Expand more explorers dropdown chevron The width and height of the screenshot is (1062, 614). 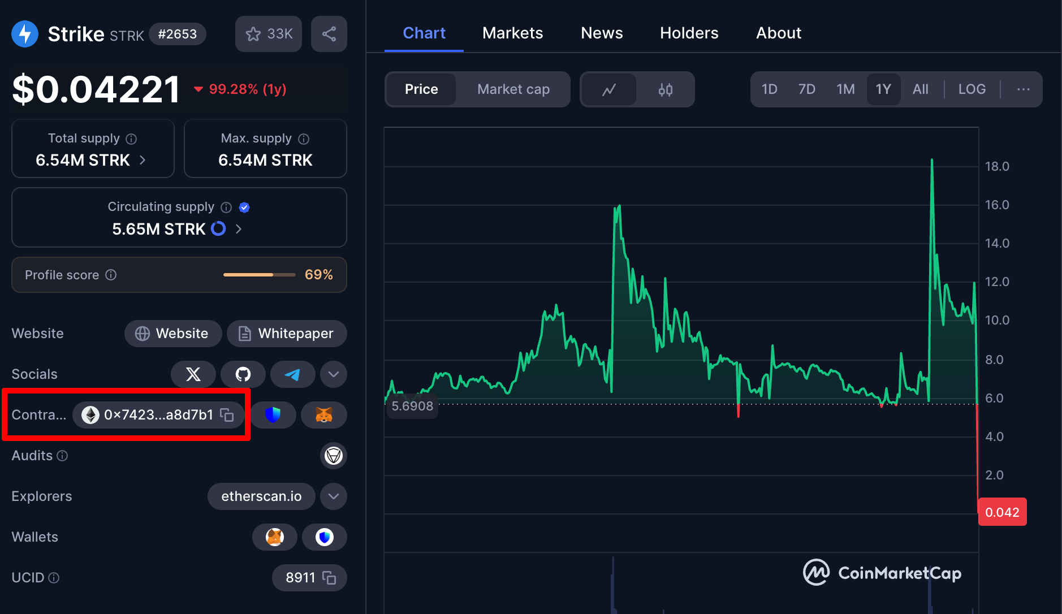(x=334, y=496)
